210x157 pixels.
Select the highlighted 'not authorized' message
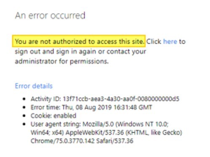79,41
